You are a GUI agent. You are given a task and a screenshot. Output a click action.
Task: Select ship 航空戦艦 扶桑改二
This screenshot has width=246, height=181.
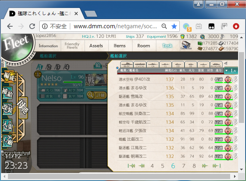(x=177, y=113)
